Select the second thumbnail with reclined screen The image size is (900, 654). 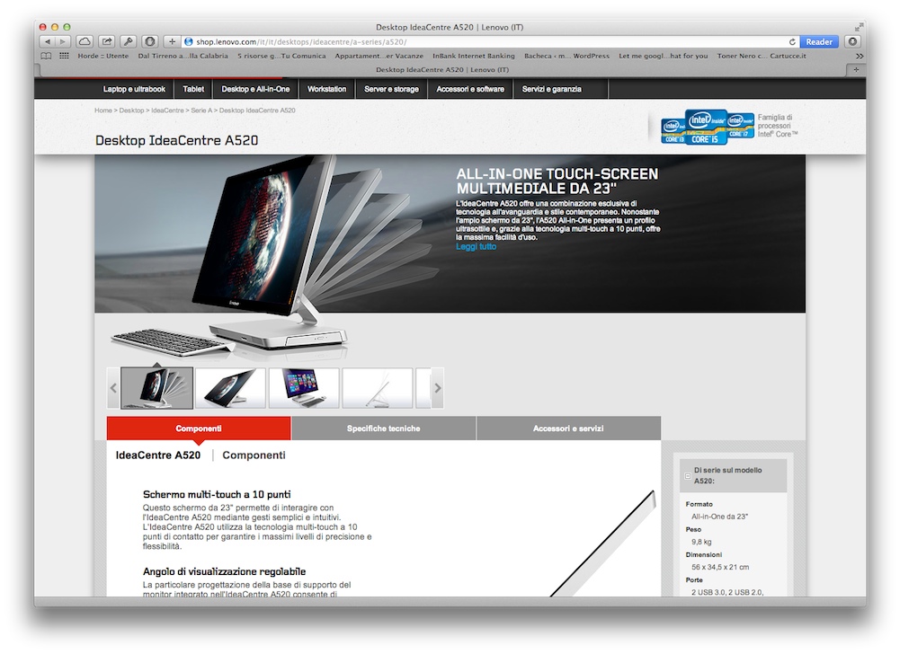tap(230, 388)
